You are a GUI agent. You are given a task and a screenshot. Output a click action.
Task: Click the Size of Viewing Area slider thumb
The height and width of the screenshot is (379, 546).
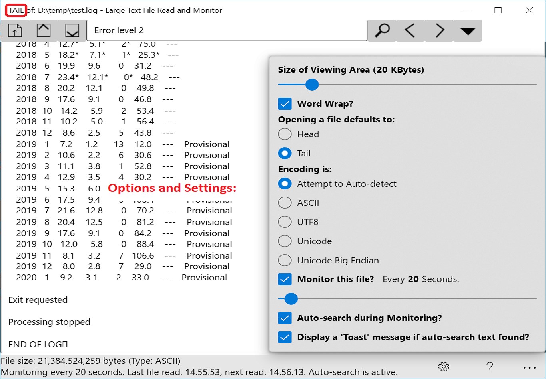[x=312, y=85]
